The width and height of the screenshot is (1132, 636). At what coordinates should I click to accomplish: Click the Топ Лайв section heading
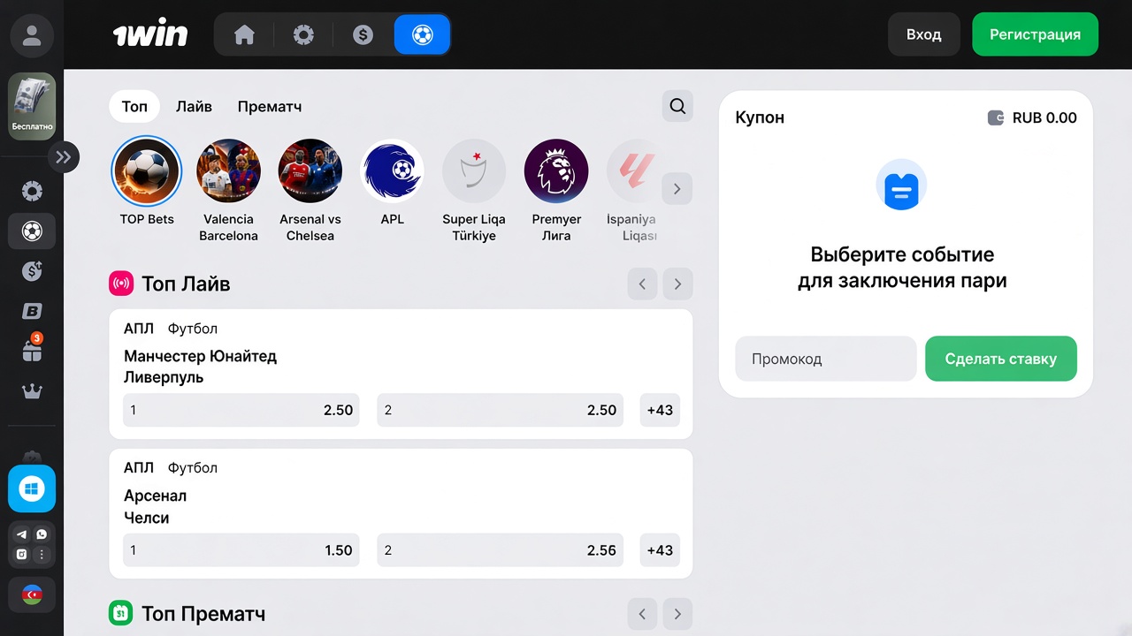point(186,284)
